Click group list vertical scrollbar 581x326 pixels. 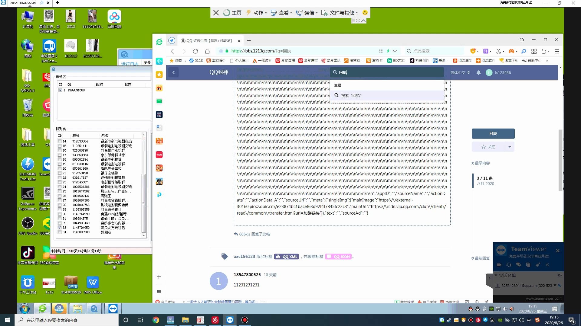point(144,203)
